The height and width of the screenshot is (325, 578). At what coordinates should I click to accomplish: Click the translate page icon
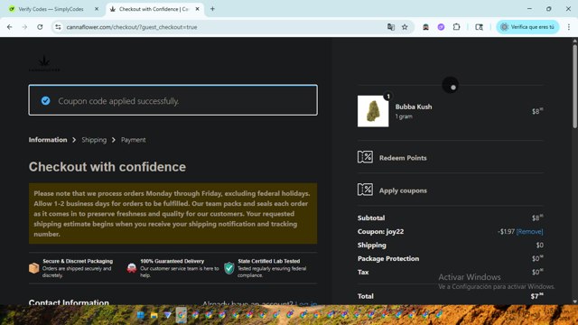click(391, 27)
